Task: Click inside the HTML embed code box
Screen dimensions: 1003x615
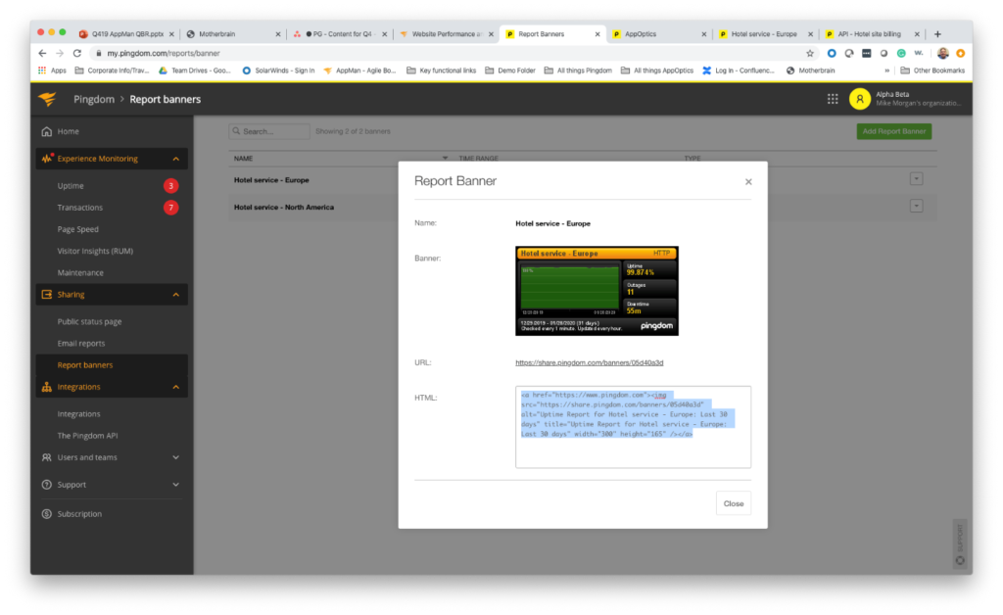Action: pyautogui.click(x=634, y=427)
